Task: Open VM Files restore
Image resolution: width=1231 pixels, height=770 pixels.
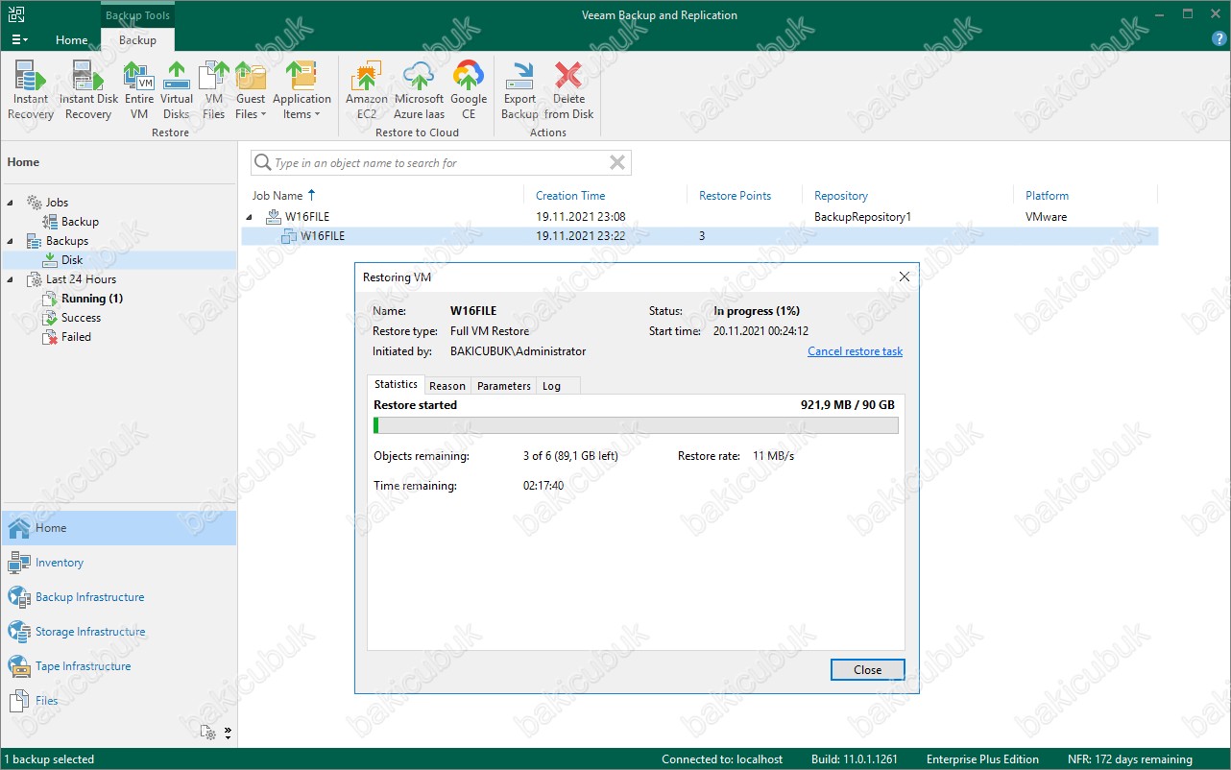Action: 213,91
